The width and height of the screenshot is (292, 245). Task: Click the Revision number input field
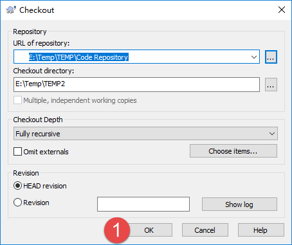point(143,204)
